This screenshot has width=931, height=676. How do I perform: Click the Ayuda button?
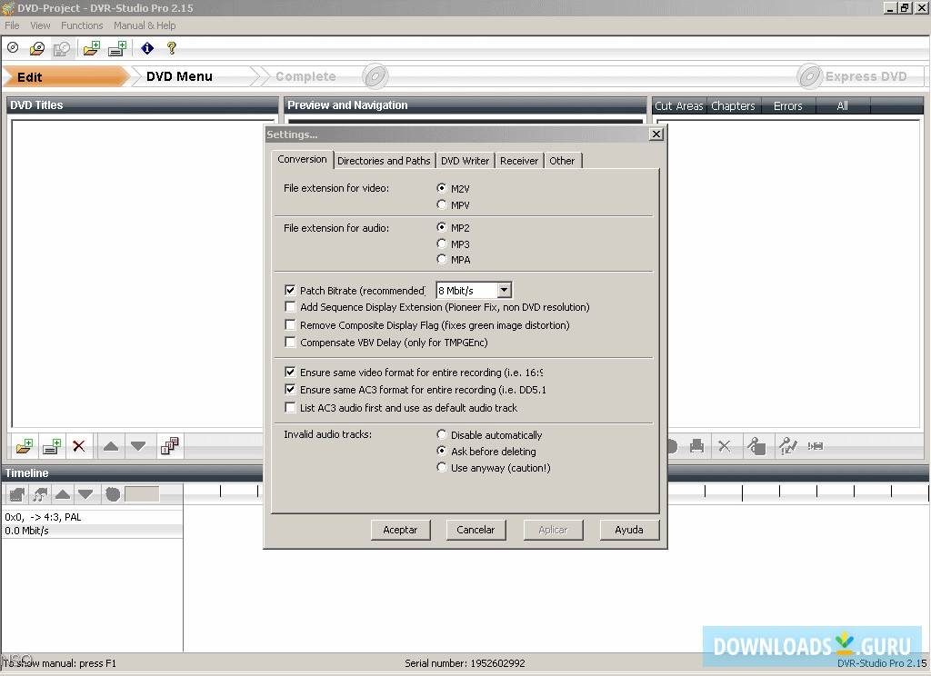coord(629,530)
